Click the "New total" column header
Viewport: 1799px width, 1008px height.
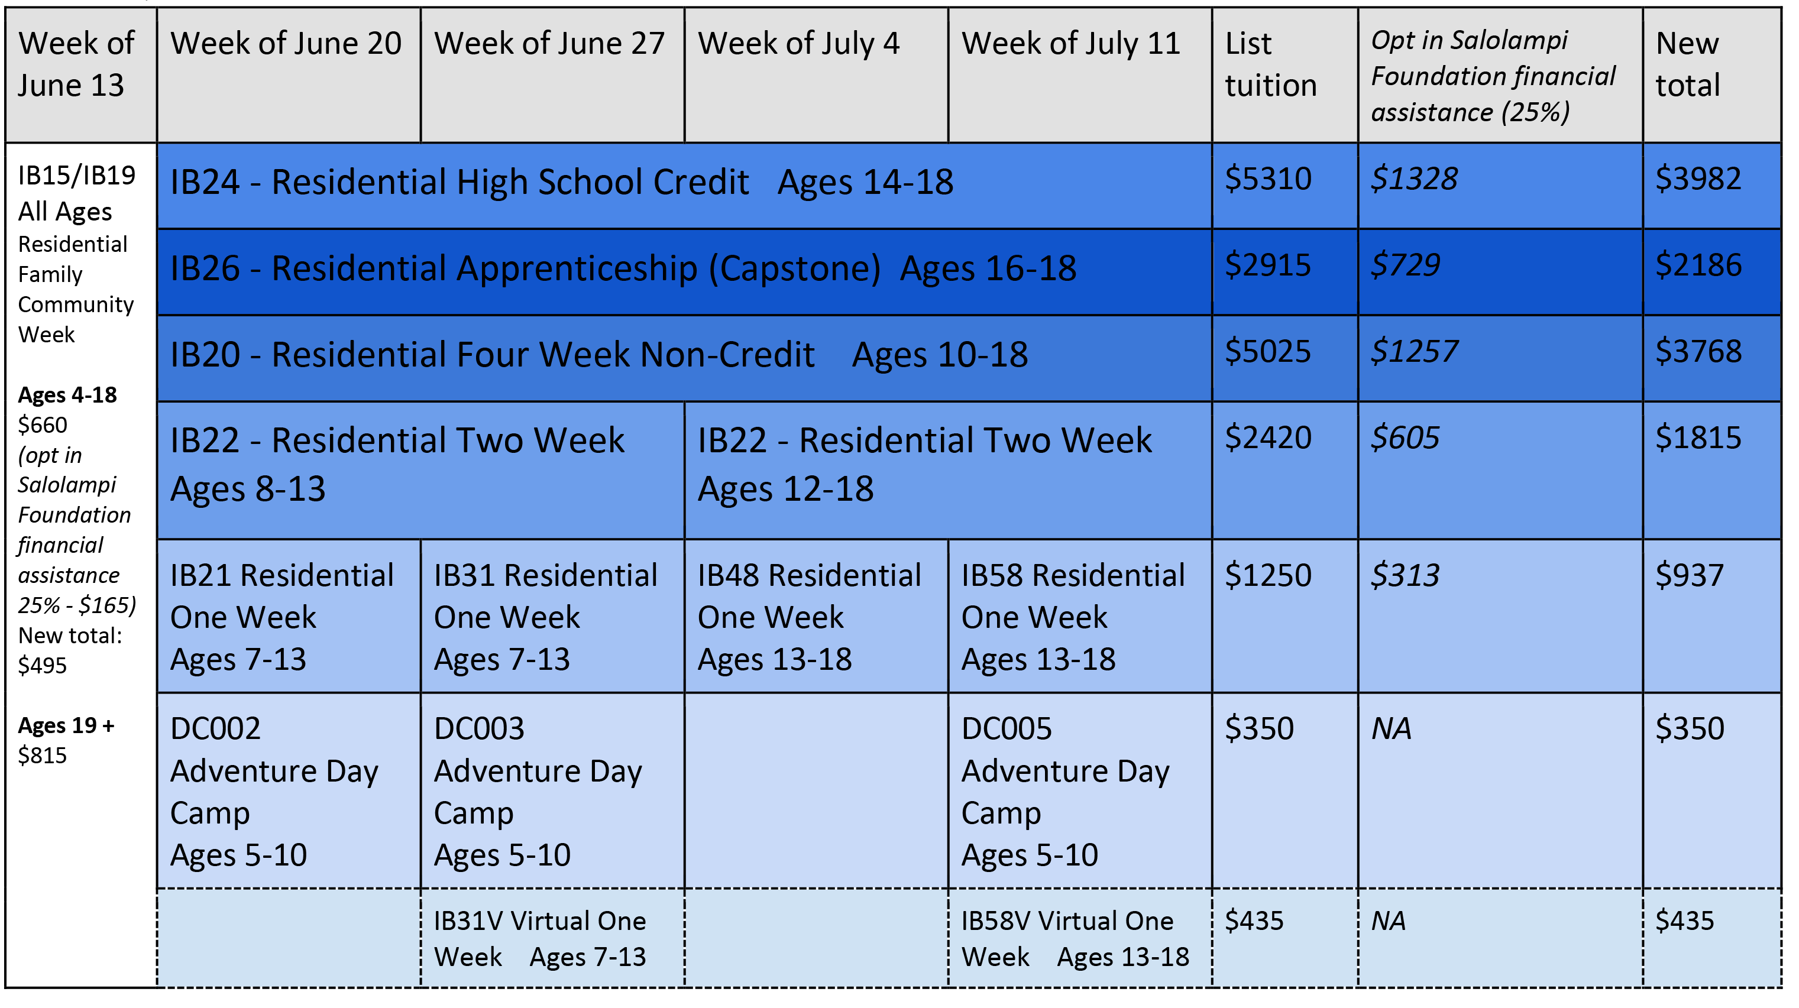pyautogui.click(x=1687, y=65)
